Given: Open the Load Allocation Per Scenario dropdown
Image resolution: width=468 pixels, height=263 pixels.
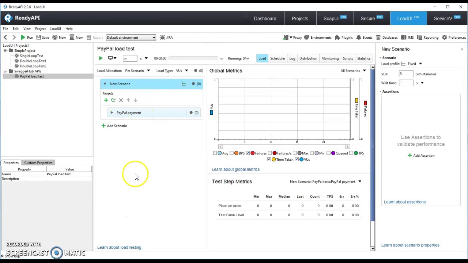Looking at the screenshot, I should coord(137,70).
